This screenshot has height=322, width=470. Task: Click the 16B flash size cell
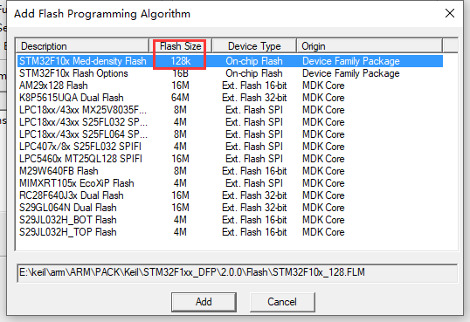click(x=181, y=73)
